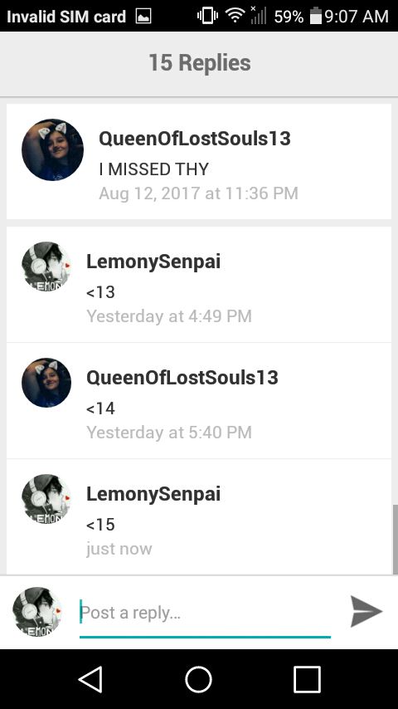Open the QueenOfLostSouls13 username on the first reply
The image size is (398, 709).
click(x=195, y=139)
